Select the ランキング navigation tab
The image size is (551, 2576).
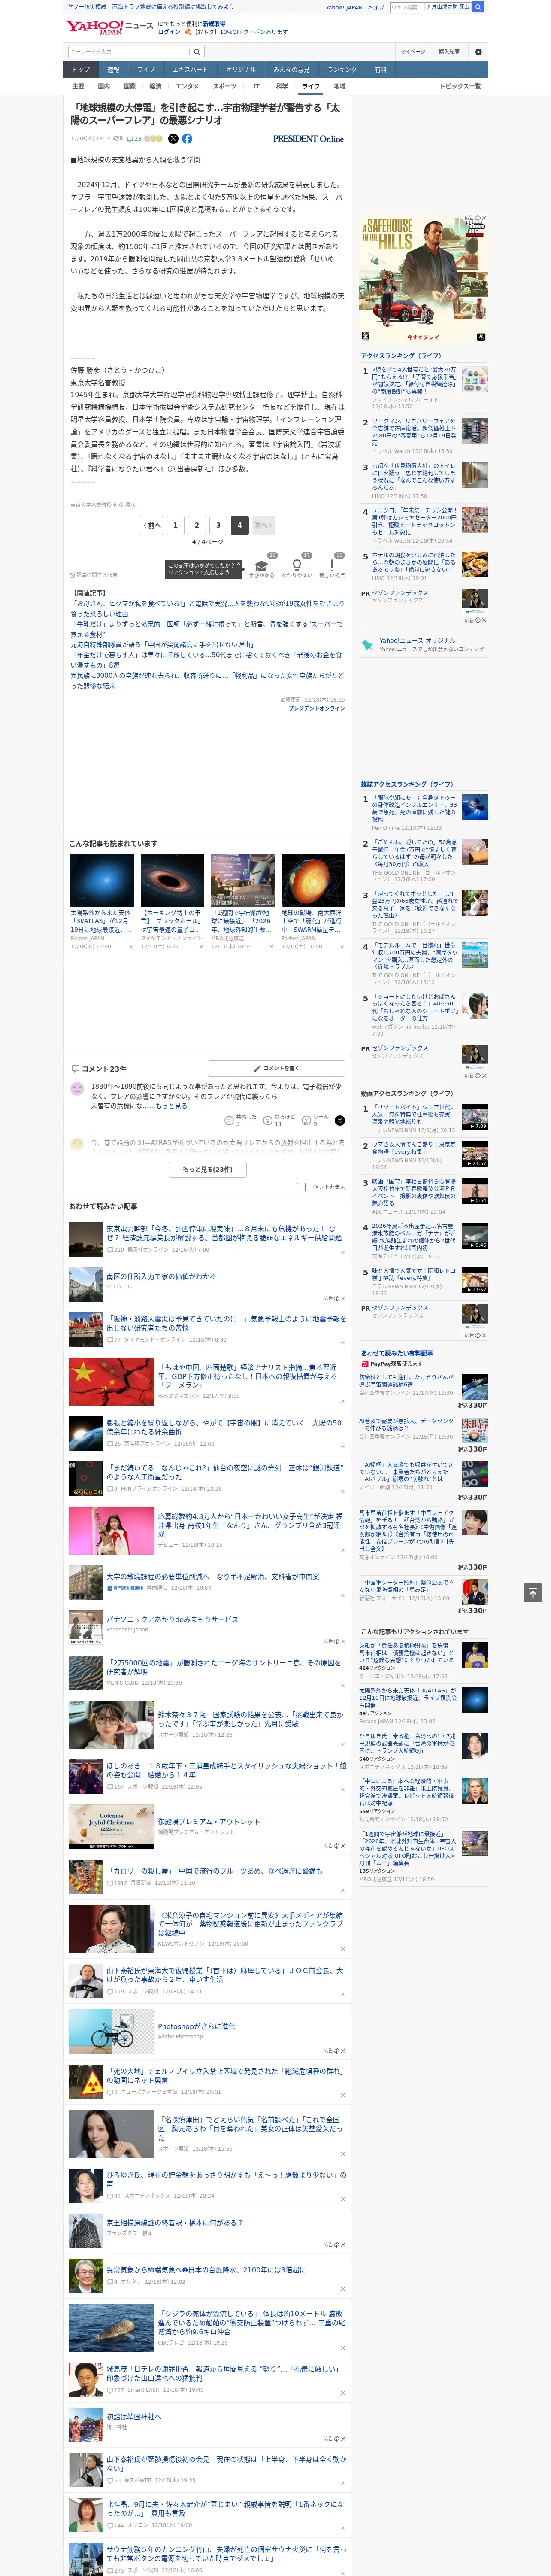(342, 70)
